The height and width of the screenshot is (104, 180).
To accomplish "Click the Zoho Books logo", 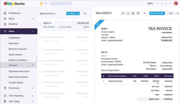I will [x=14, y=4].
